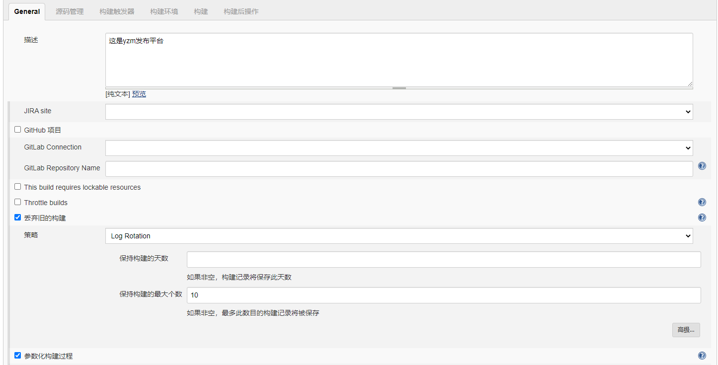Switch to the 构建环境 tab

(x=164, y=11)
